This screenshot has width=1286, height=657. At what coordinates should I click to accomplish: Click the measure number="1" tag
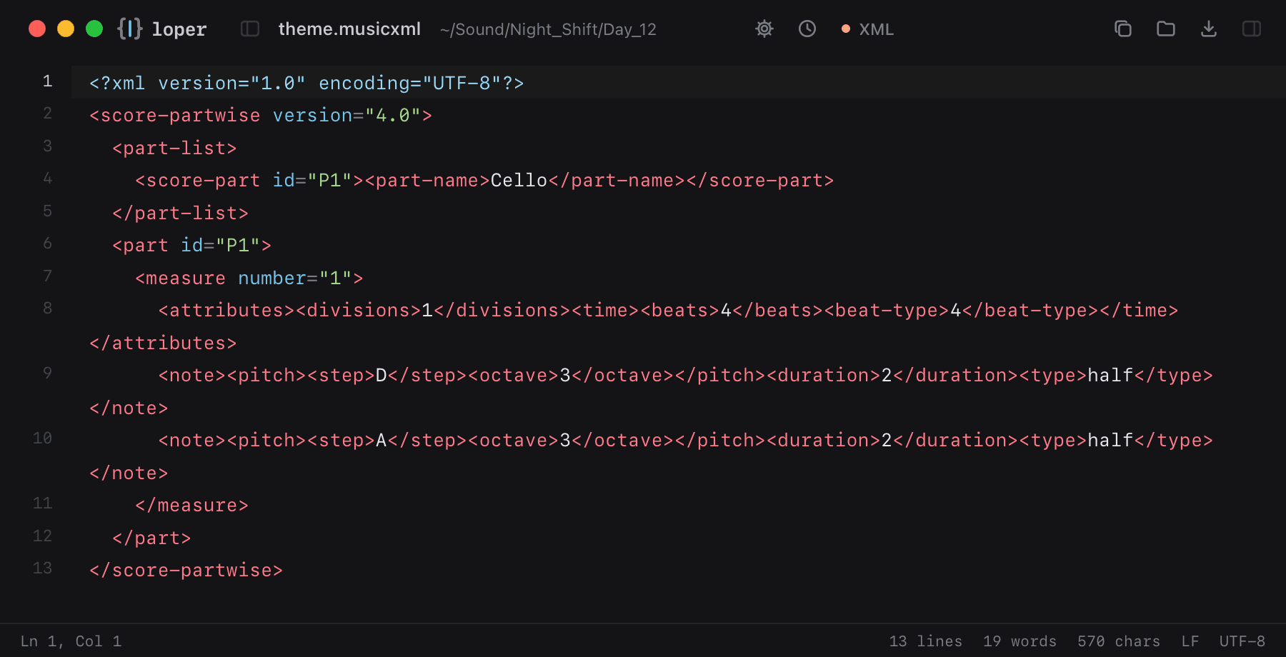tap(249, 278)
